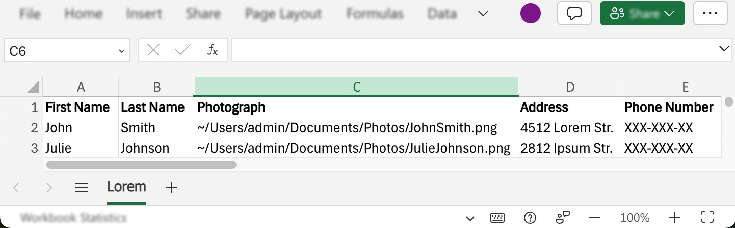Click the keyboard icon in status bar
The width and height of the screenshot is (735, 228).
[497, 218]
